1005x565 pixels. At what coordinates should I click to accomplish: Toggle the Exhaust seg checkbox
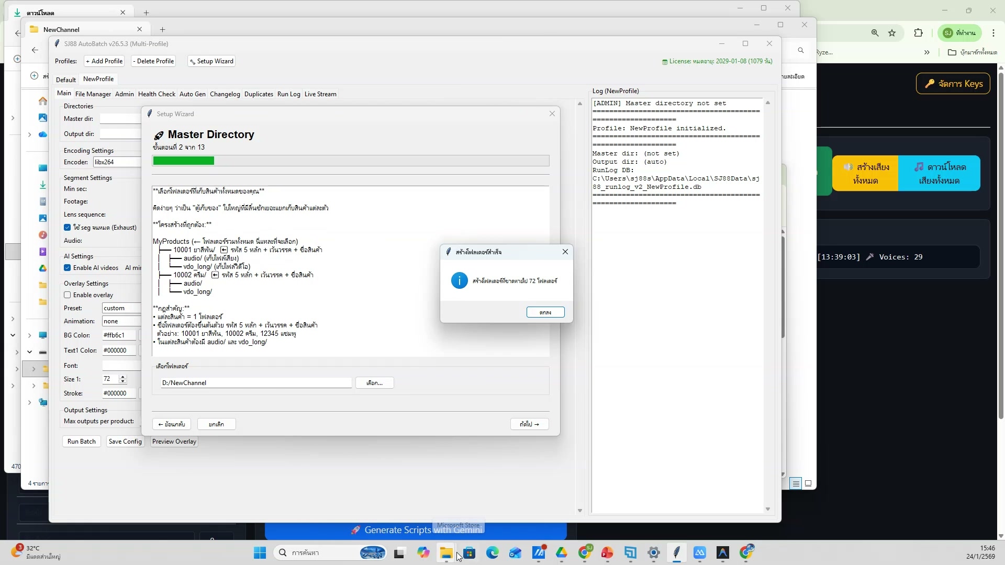click(68, 228)
